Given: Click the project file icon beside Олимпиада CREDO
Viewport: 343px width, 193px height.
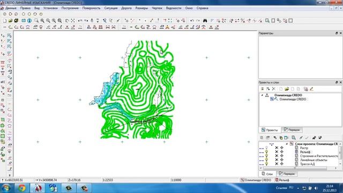Looking at the screenshot, I should pyautogui.click(x=272, y=99).
